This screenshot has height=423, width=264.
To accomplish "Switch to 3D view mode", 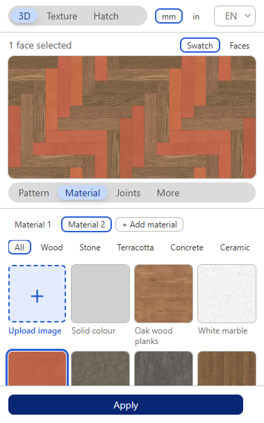I will [x=24, y=16].
